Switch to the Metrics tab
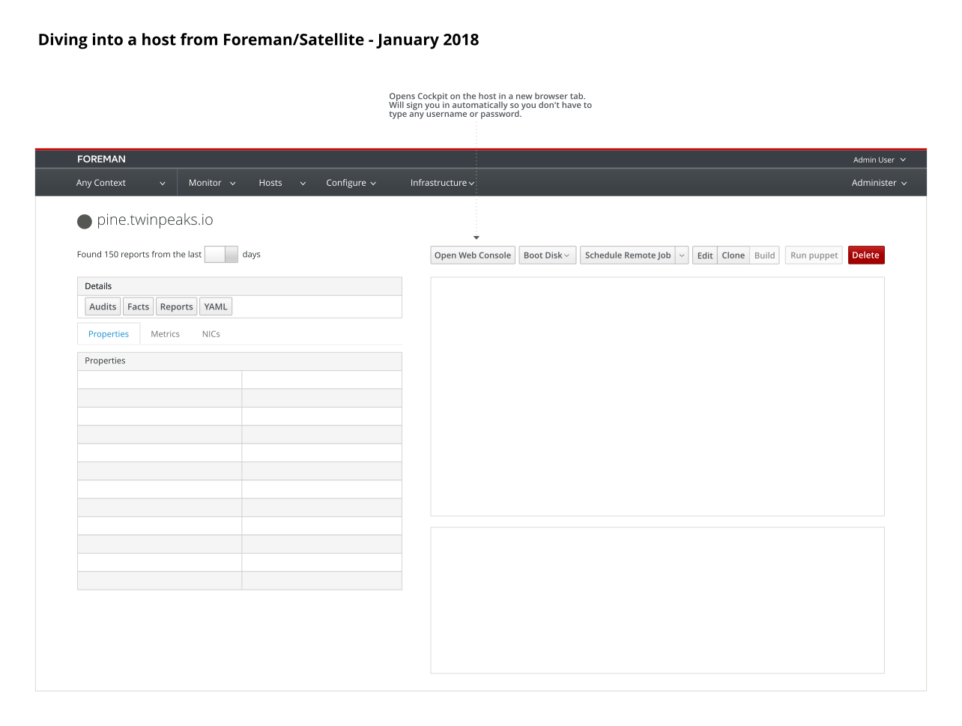The width and height of the screenshot is (962, 726). (x=165, y=334)
